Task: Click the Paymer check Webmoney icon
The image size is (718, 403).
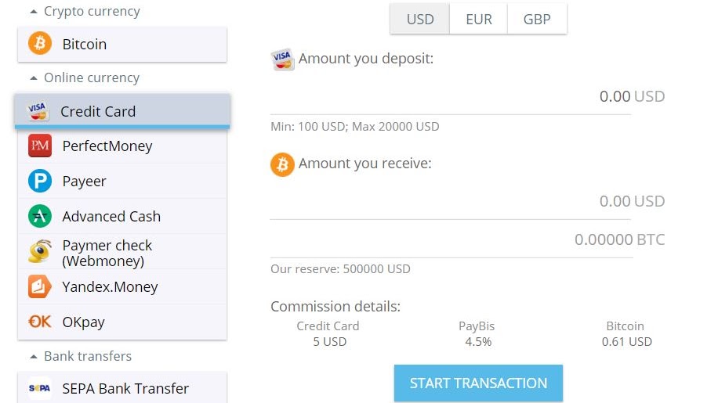Action: (x=39, y=251)
